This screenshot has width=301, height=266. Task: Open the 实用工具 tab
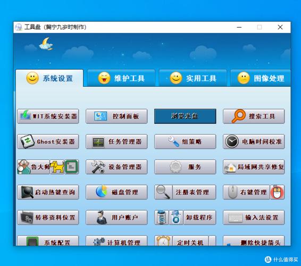point(193,78)
